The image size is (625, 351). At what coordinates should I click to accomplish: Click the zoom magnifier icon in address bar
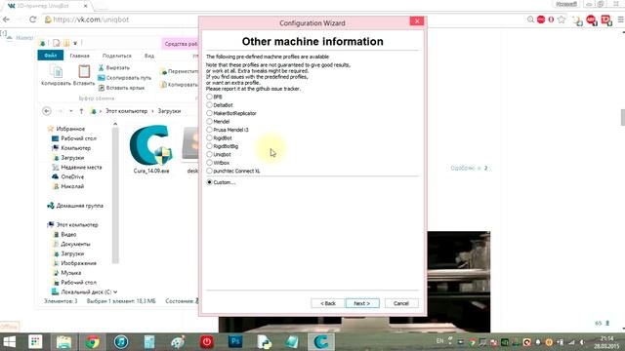[x=530, y=19]
